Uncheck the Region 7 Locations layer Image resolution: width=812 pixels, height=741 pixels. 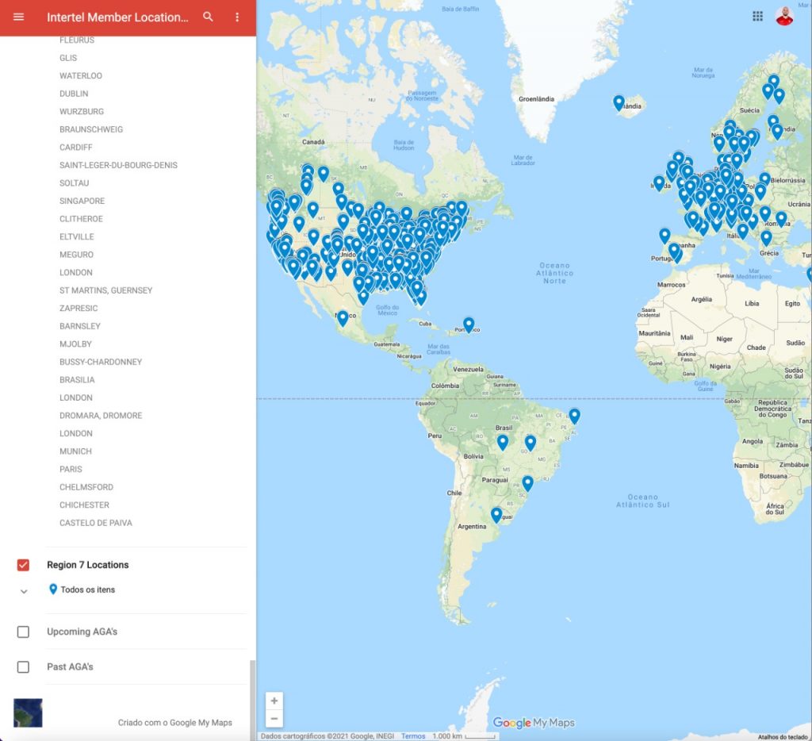tap(23, 565)
